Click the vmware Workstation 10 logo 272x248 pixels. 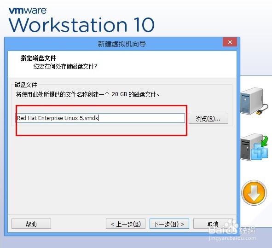pos(81,20)
